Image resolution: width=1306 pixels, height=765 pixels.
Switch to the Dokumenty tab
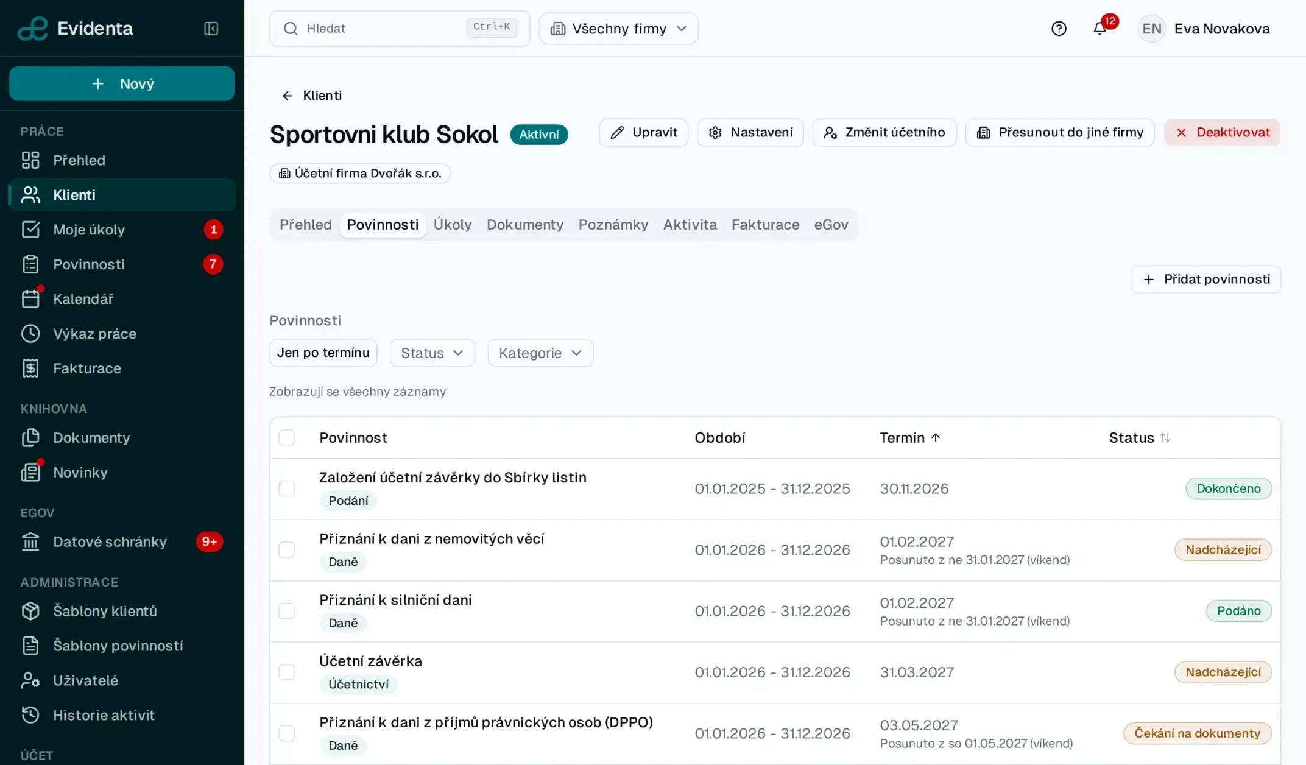pyautogui.click(x=525, y=225)
